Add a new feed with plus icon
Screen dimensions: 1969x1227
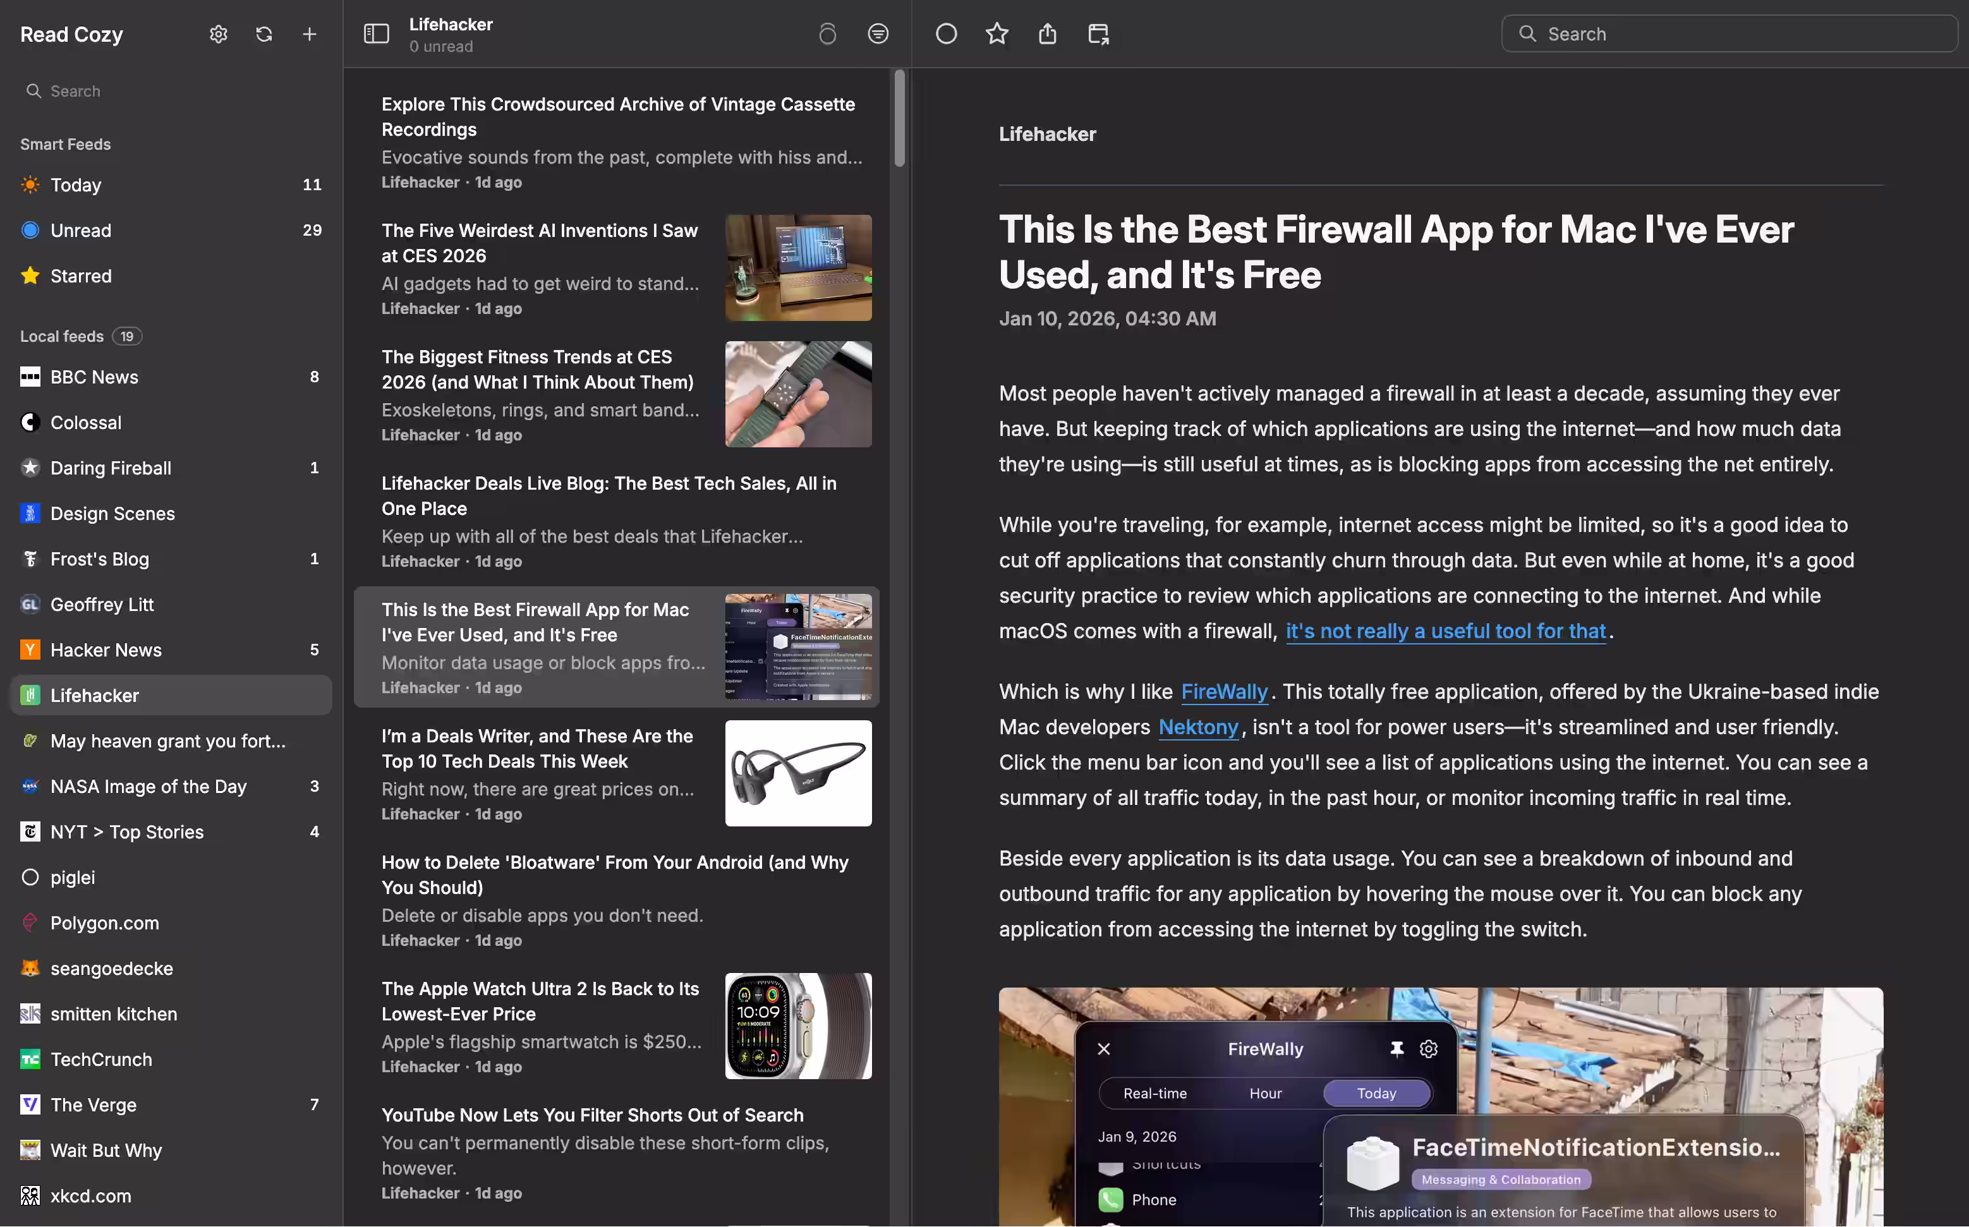309,34
